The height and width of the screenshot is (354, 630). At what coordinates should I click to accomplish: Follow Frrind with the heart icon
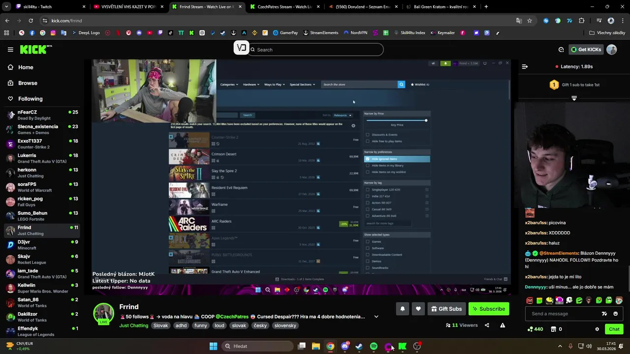coord(418,309)
